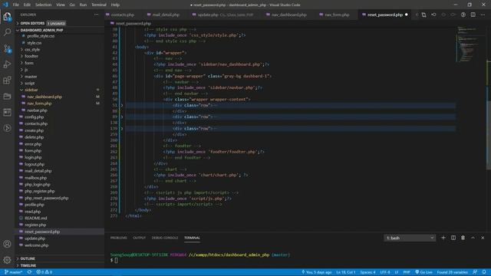Open the Accounts icon in activity bar
The image size is (491, 276).
coord(7,244)
